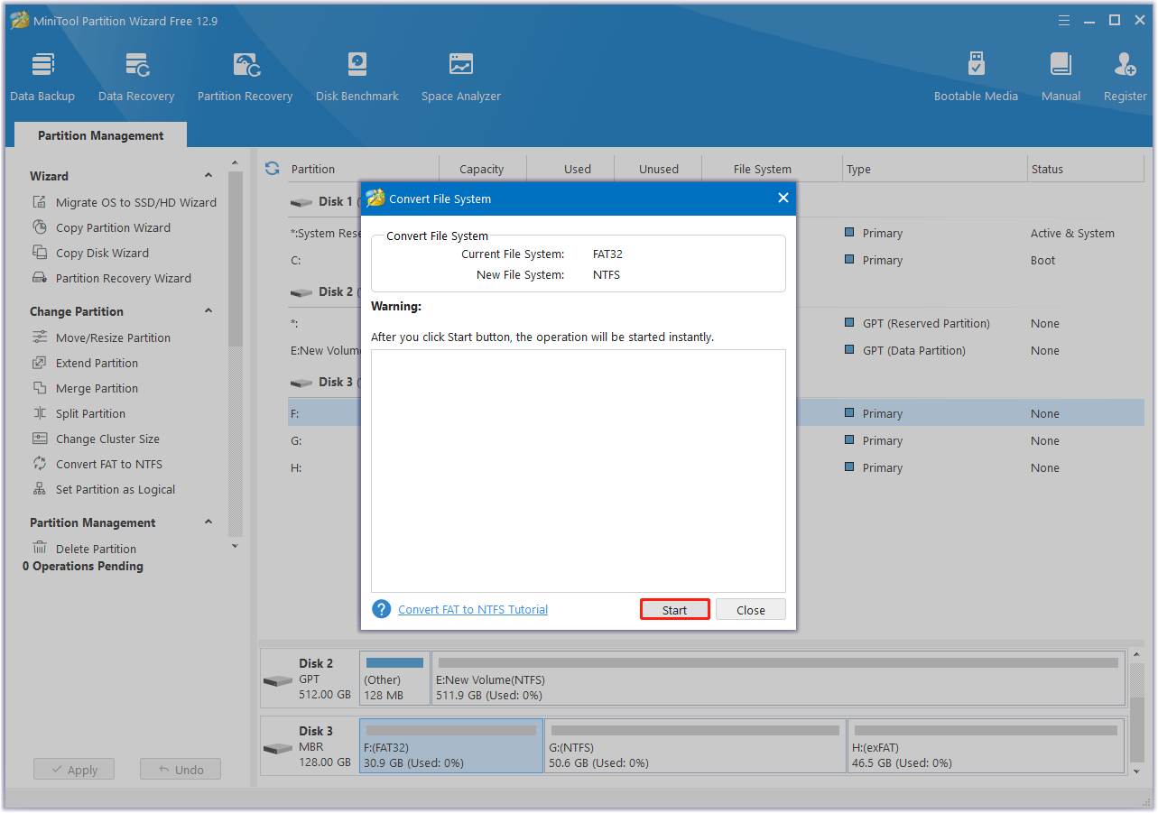Sort by the Type column header

coord(934,169)
